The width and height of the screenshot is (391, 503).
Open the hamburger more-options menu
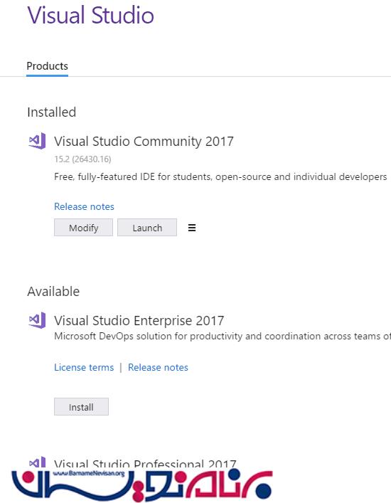pos(192,228)
